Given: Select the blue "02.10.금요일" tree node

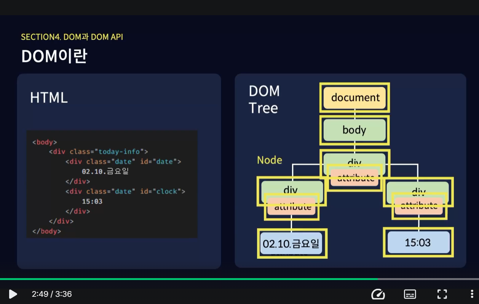Looking at the screenshot, I should (292, 244).
